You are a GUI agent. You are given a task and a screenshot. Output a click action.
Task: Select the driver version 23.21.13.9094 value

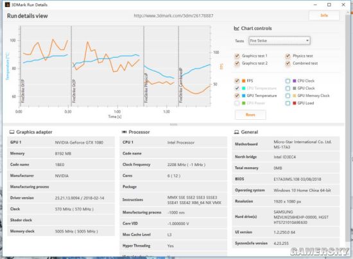coord(80,198)
